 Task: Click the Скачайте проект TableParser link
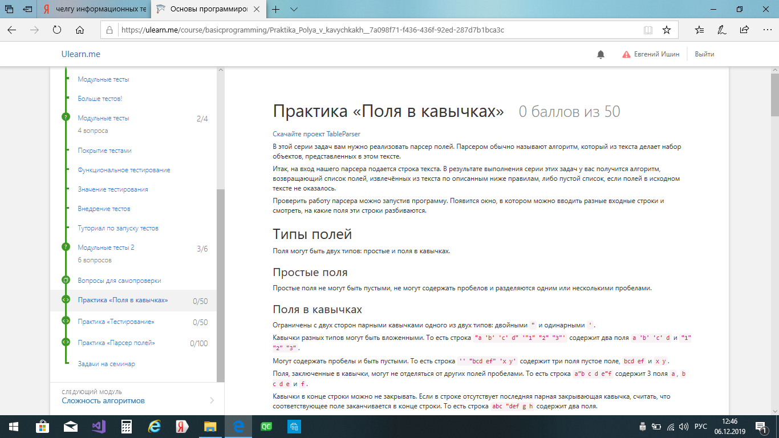click(x=316, y=134)
